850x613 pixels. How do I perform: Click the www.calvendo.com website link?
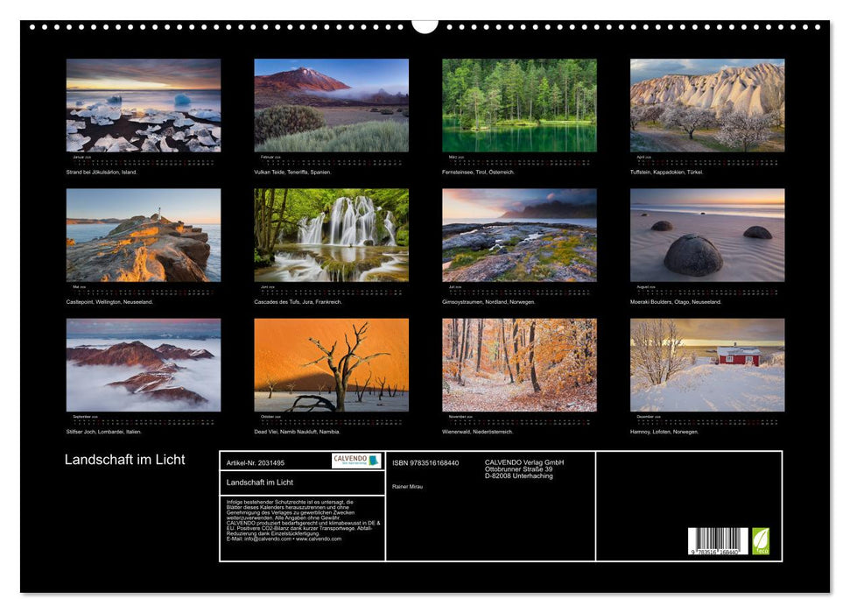click(319, 539)
